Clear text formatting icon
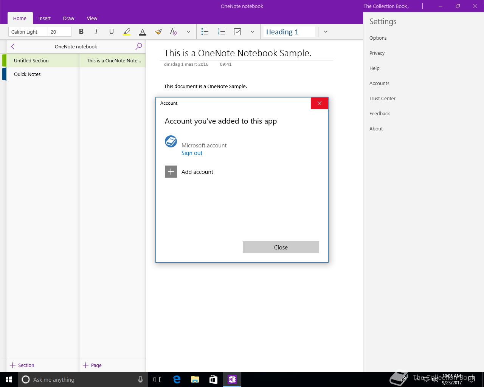Screen dimensions: 484x387 coord(174,32)
